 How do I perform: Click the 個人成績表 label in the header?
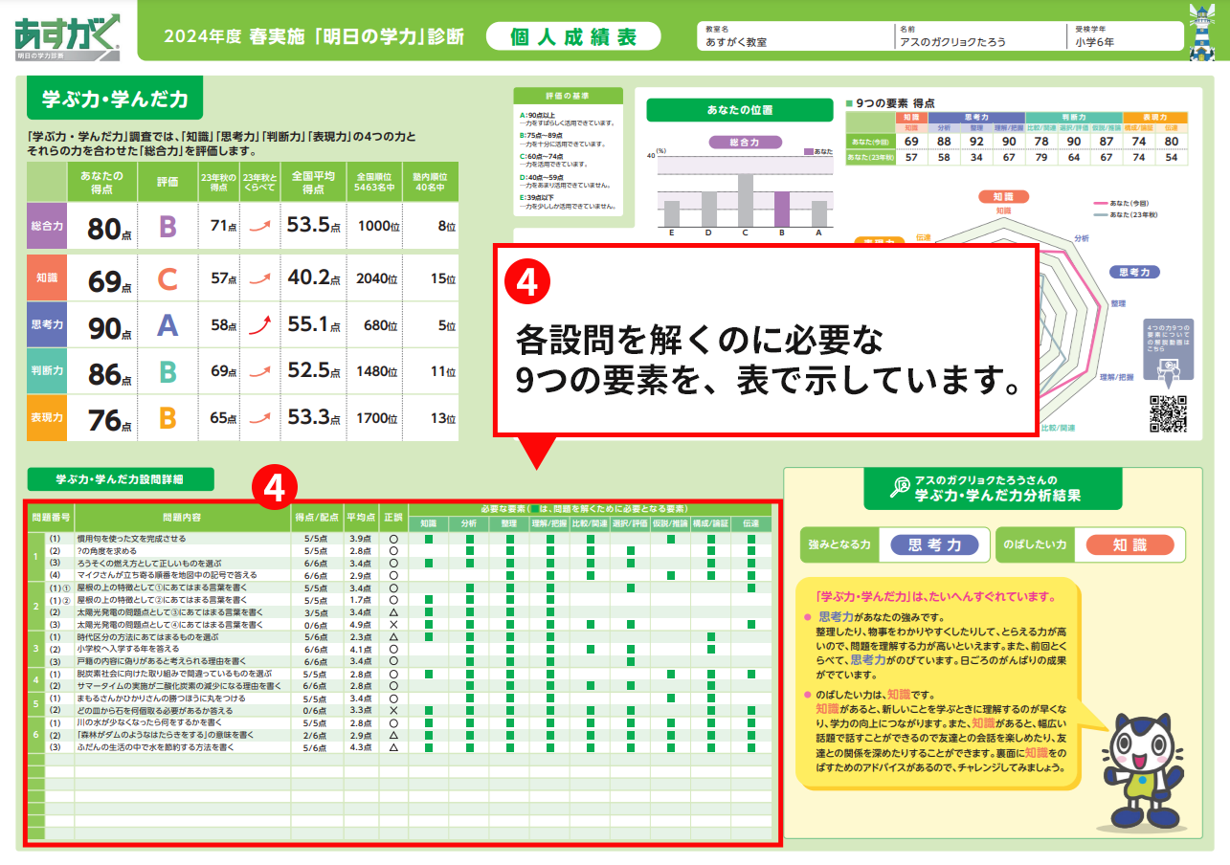click(573, 37)
